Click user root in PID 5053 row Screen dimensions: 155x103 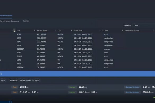click(106, 34)
